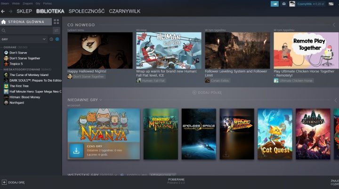The image size is (339, 189).
Task: Select Back to the Future cover
Action: pos(237,134)
